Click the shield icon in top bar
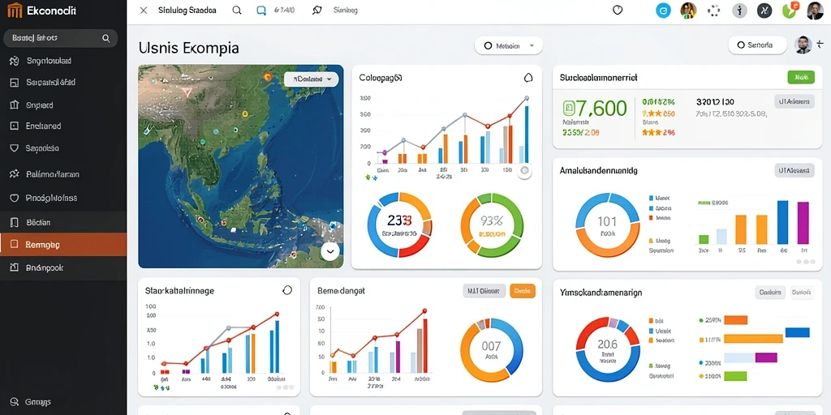The width and height of the screenshot is (831, 415). coord(618,10)
